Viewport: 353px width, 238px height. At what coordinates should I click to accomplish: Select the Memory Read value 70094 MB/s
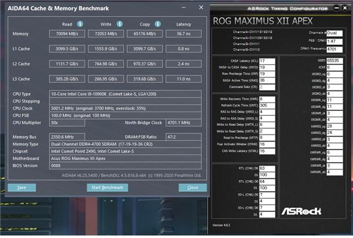pos(67,34)
